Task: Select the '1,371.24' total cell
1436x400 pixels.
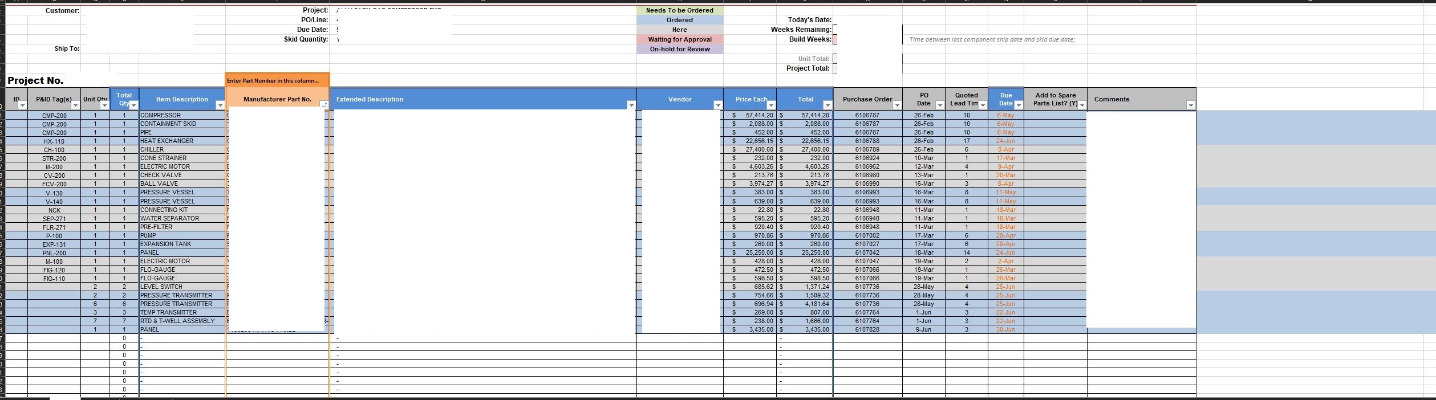Action: 805,287
